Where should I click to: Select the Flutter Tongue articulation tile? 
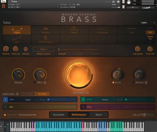coord(45,39)
